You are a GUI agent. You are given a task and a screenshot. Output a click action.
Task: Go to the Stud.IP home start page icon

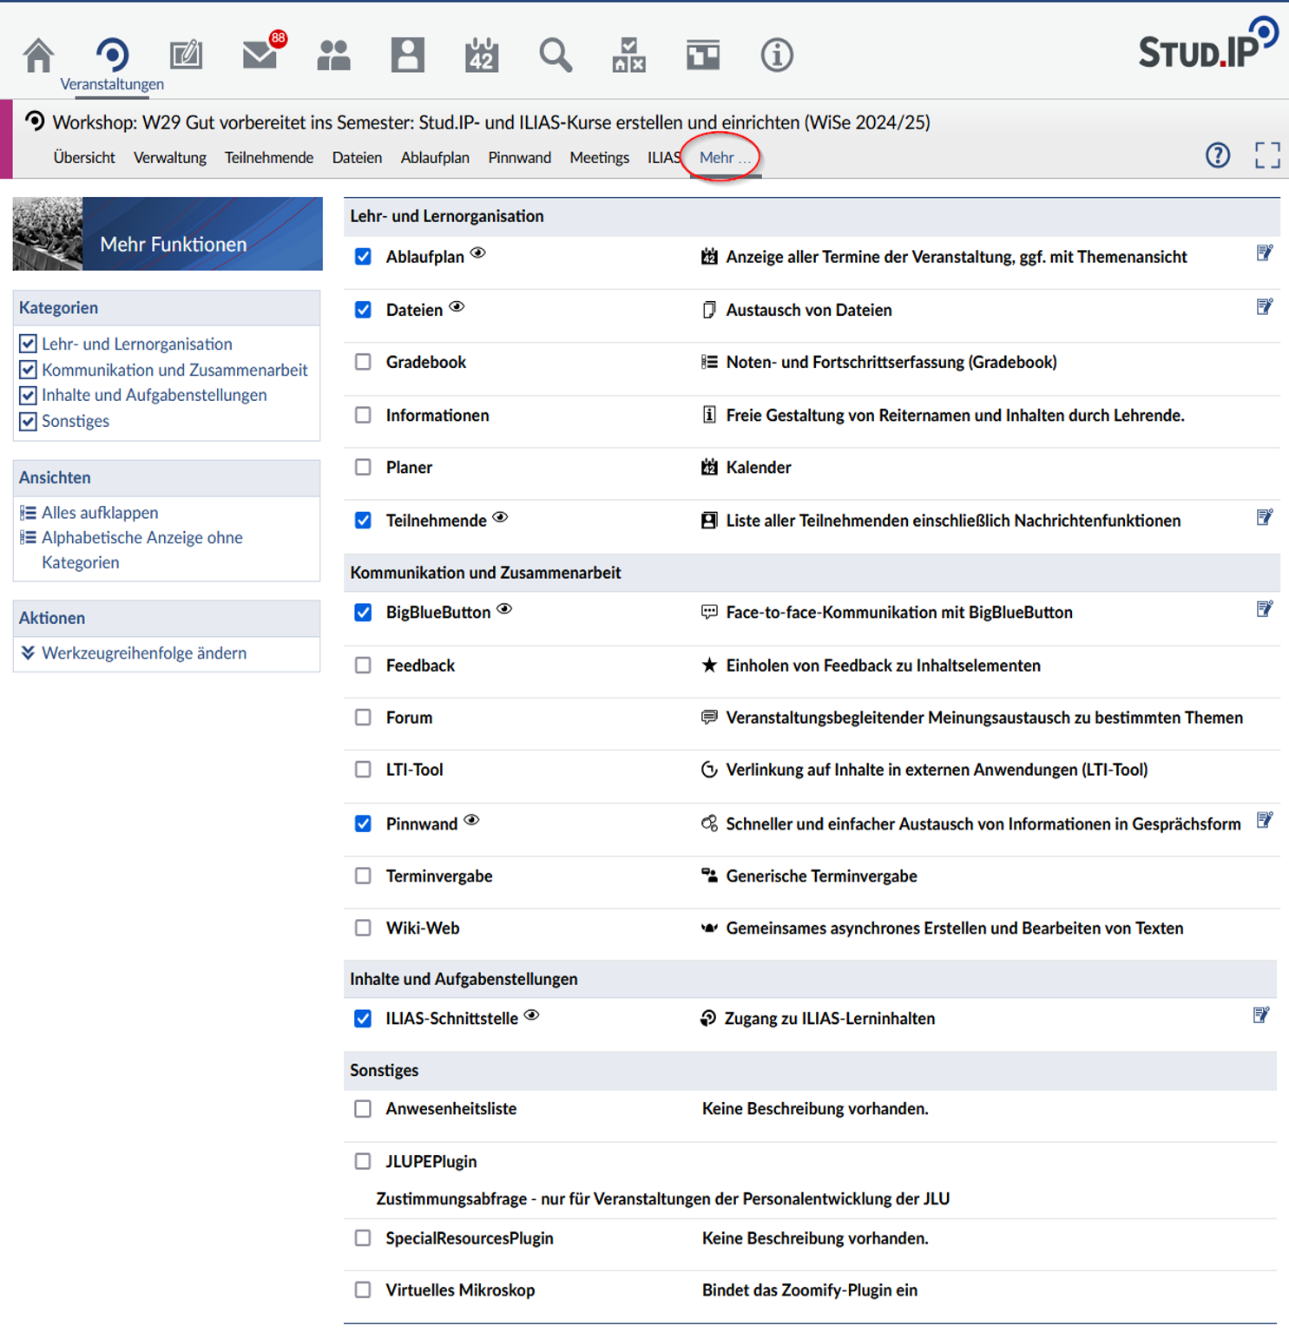click(38, 56)
